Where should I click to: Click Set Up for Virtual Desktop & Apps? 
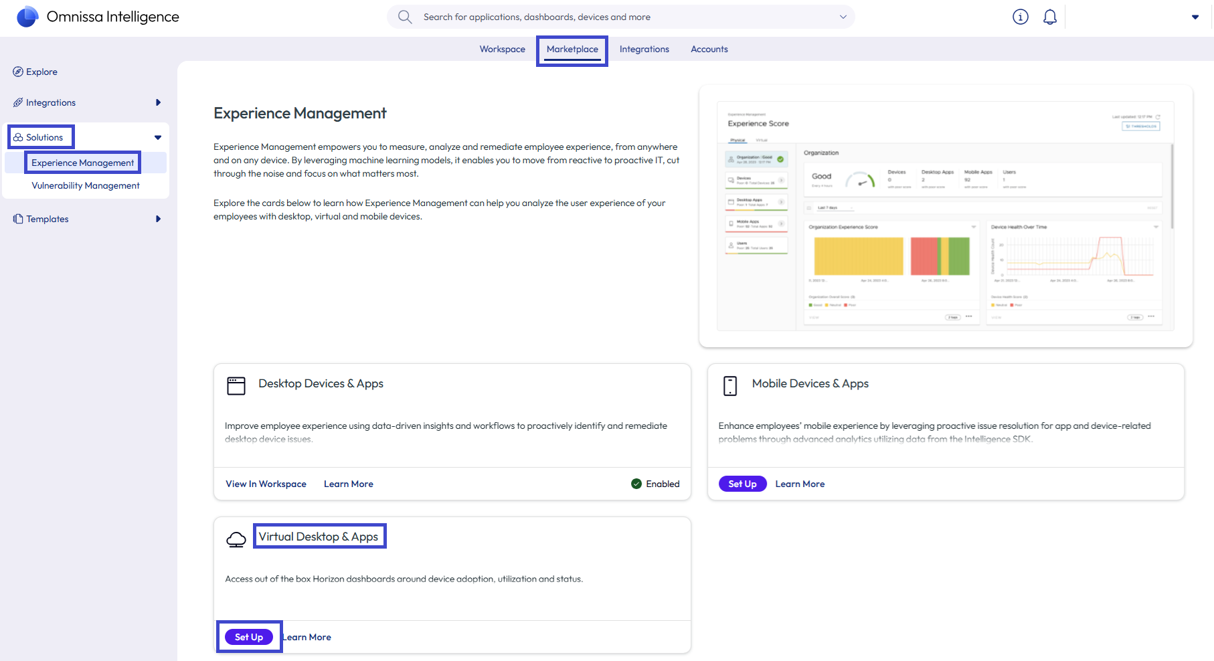click(249, 637)
